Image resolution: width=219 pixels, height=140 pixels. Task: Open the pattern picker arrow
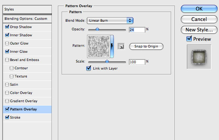112,46
